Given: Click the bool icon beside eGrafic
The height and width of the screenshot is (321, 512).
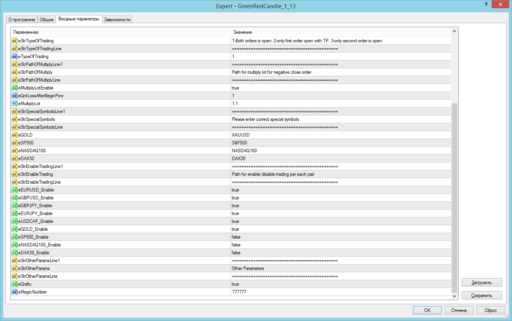Looking at the screenshot, I should click(x=15, y=284).
